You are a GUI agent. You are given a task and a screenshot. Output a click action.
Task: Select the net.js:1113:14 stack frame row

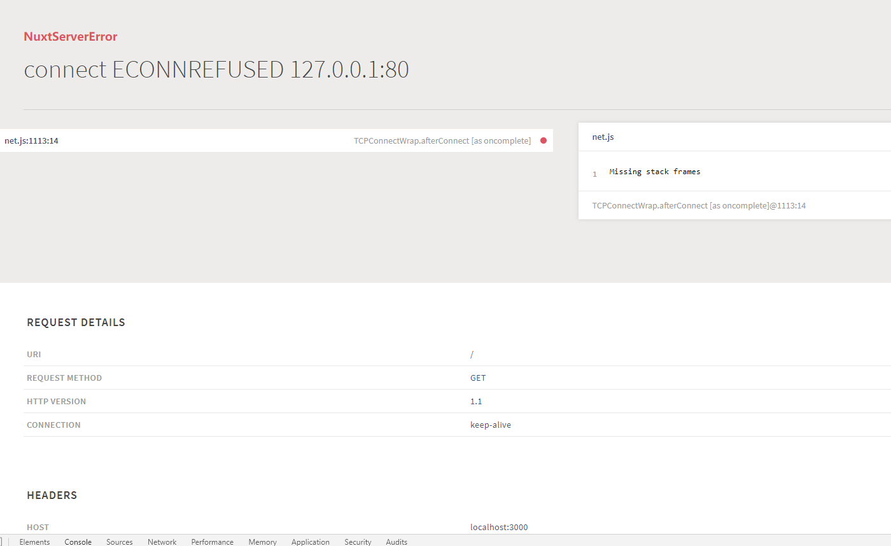276,140
